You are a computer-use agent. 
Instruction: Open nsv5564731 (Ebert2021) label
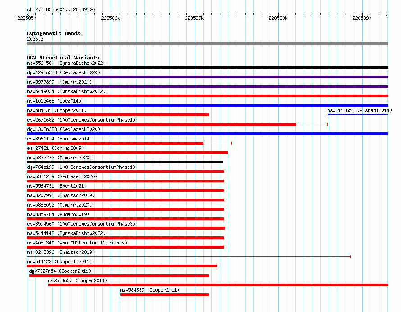tap(57, 186)
